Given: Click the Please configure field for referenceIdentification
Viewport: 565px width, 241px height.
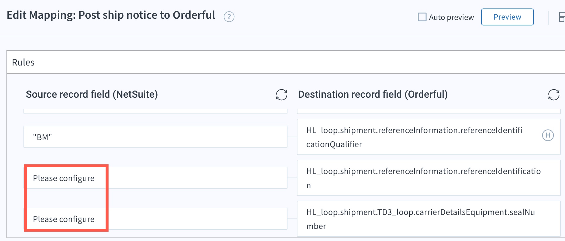Looking at the screenshot, I should (x=155, y=178).
